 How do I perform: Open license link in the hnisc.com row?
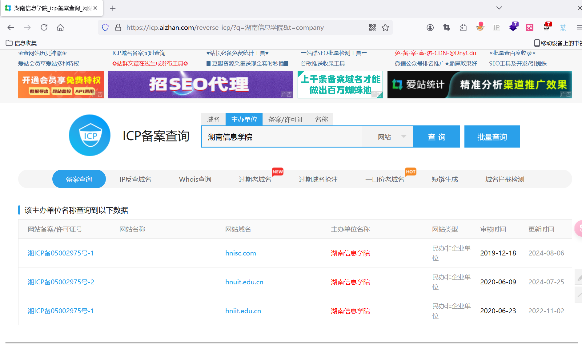coord(61,253)
